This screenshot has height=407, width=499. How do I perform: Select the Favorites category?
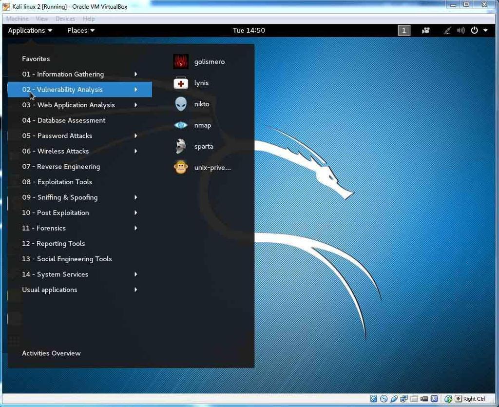coord(79,58)
